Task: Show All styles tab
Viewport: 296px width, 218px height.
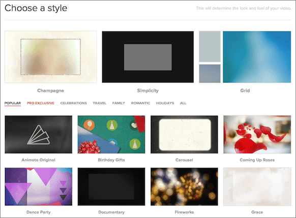Action: [x=183, y=103]
